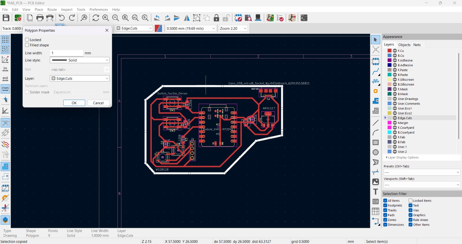Switch units to millimeters in left toolbar

(5, 89)
